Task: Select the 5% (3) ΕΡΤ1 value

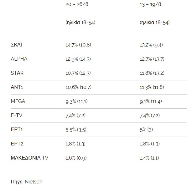Action: (x=146, y=130)
